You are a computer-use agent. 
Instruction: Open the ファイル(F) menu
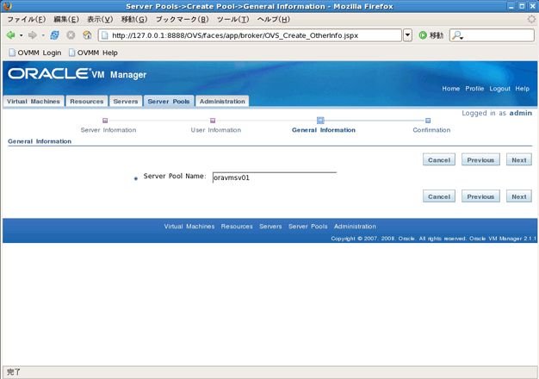tap(26, 19)
